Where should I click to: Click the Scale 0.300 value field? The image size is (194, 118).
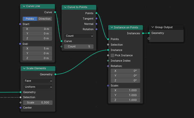click(x=38, y=103)
